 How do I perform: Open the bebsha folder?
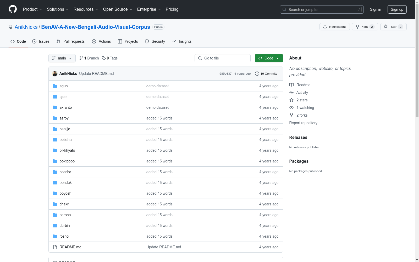click(65, 140)
